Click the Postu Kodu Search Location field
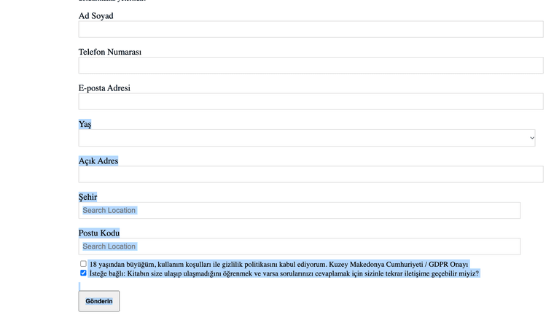554x315 pixels. 300,246
